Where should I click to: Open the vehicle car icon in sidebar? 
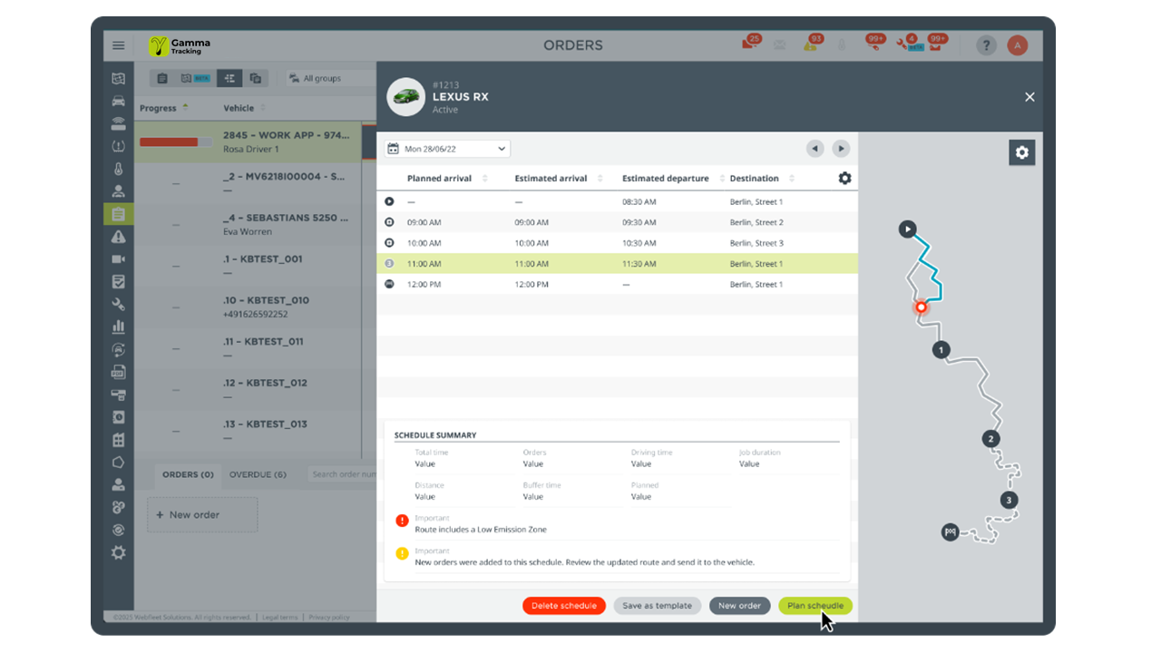click(119, 101)
